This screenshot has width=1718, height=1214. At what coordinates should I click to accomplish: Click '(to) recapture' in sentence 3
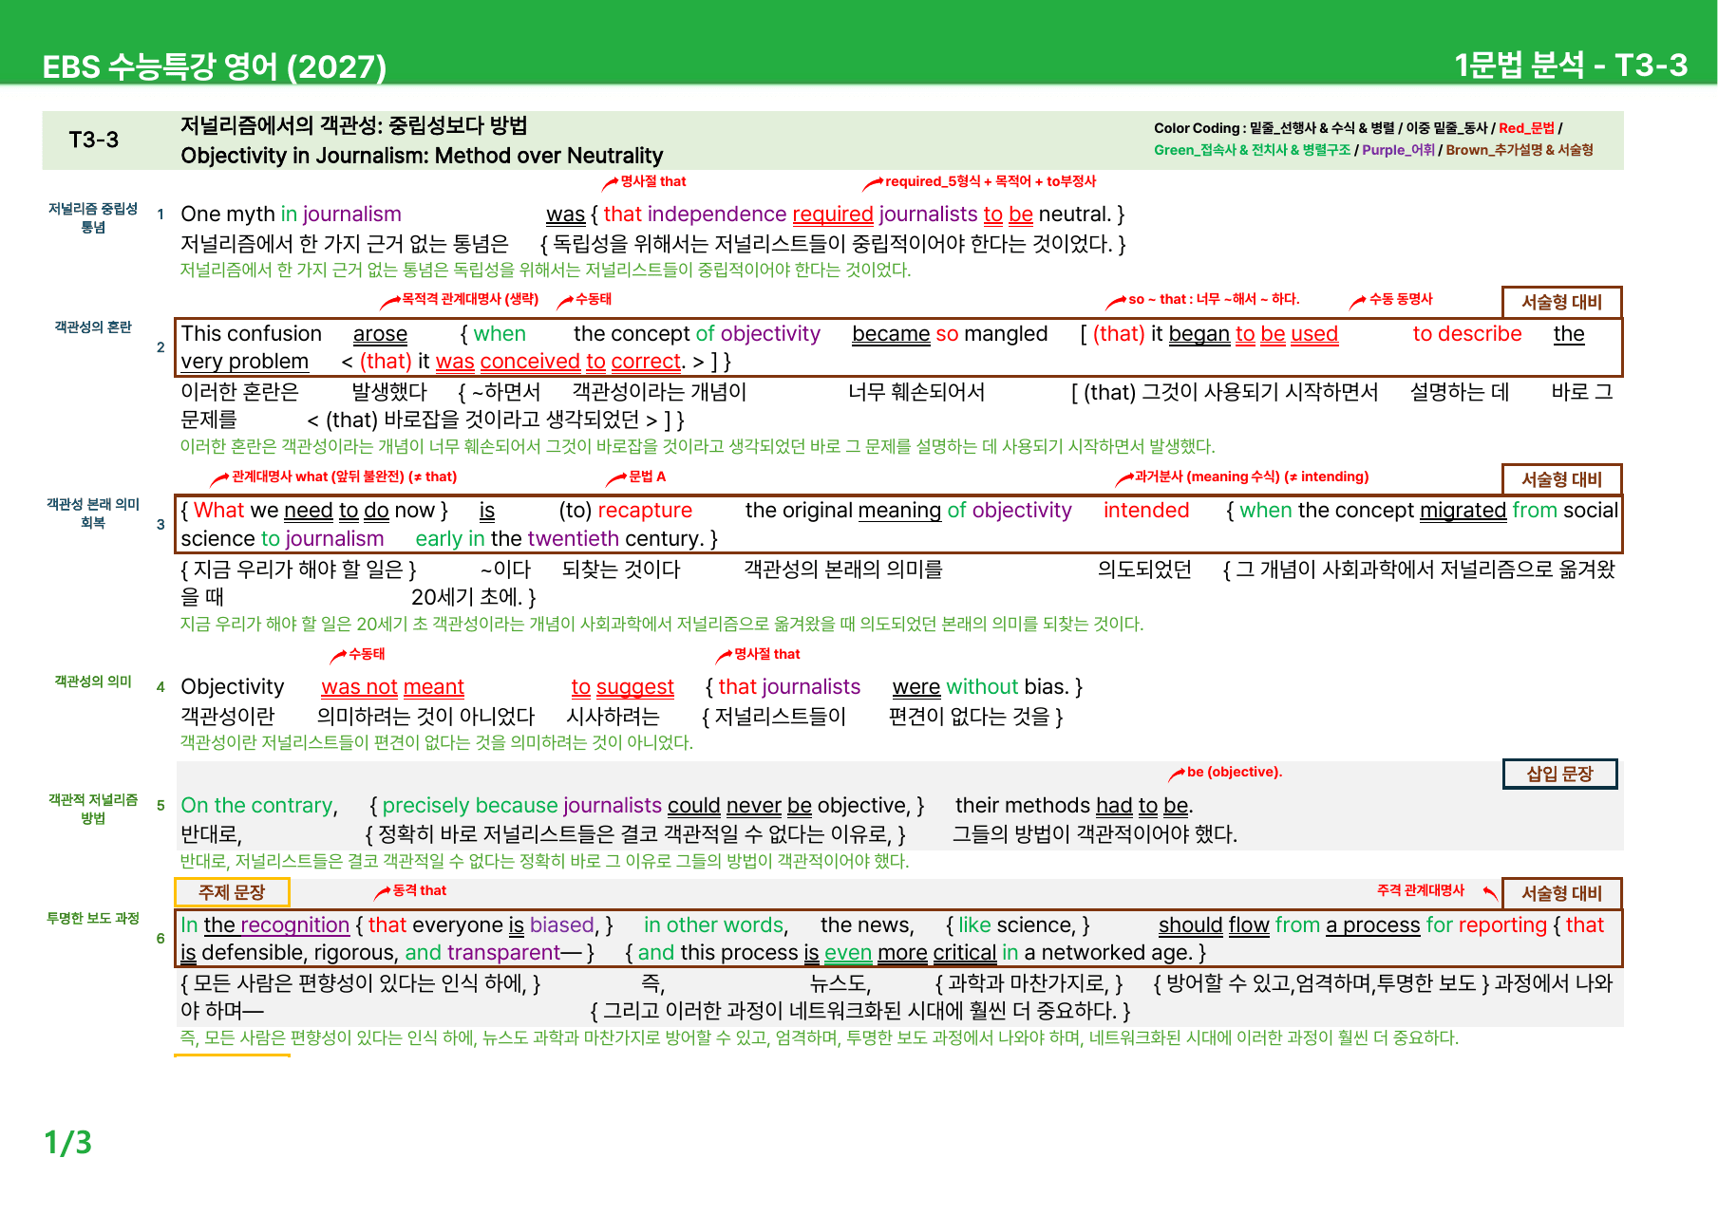point(626,511)
